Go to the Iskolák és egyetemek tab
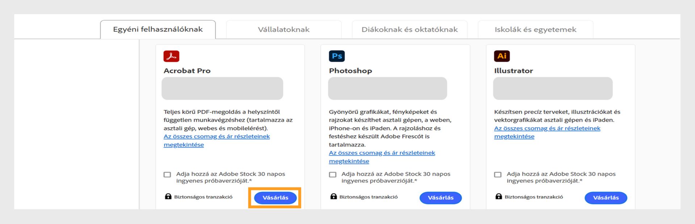 tap(535, 30)
